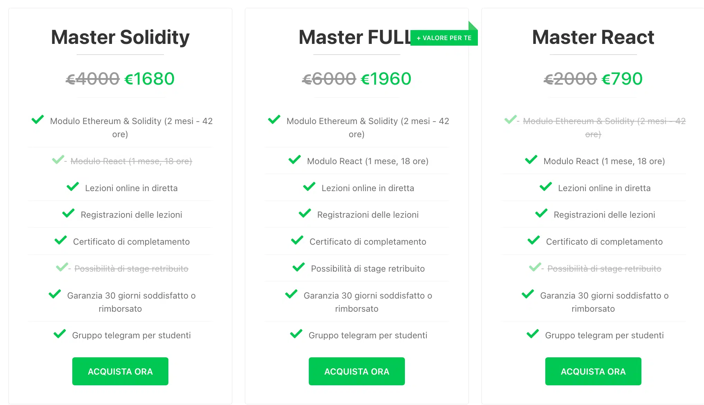Click checkmark next to Lezioni online in Master Solidity
Viewport: 704px width, 405px height.
(73, 187)
